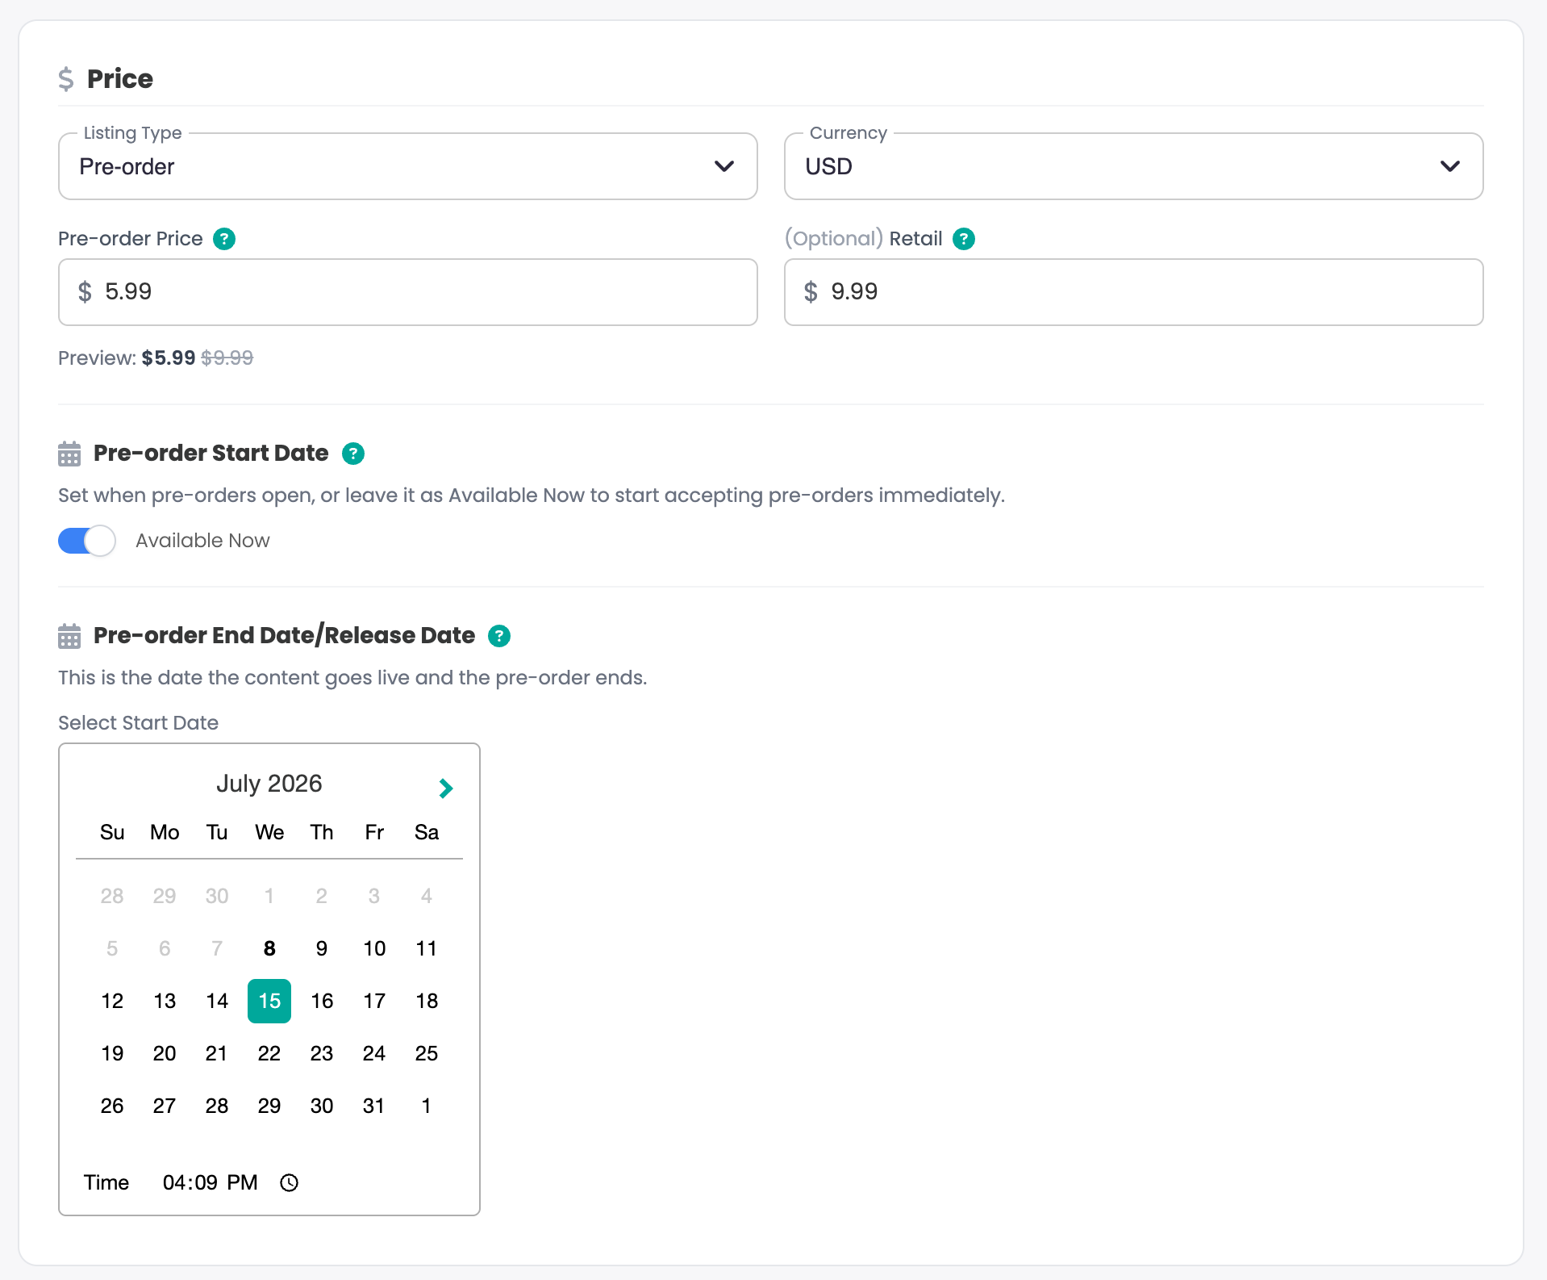The height and width of the screenshot is (1280, 1547).
Task: Click the Pre-order Start Date help icon
Action: [353, 454]
